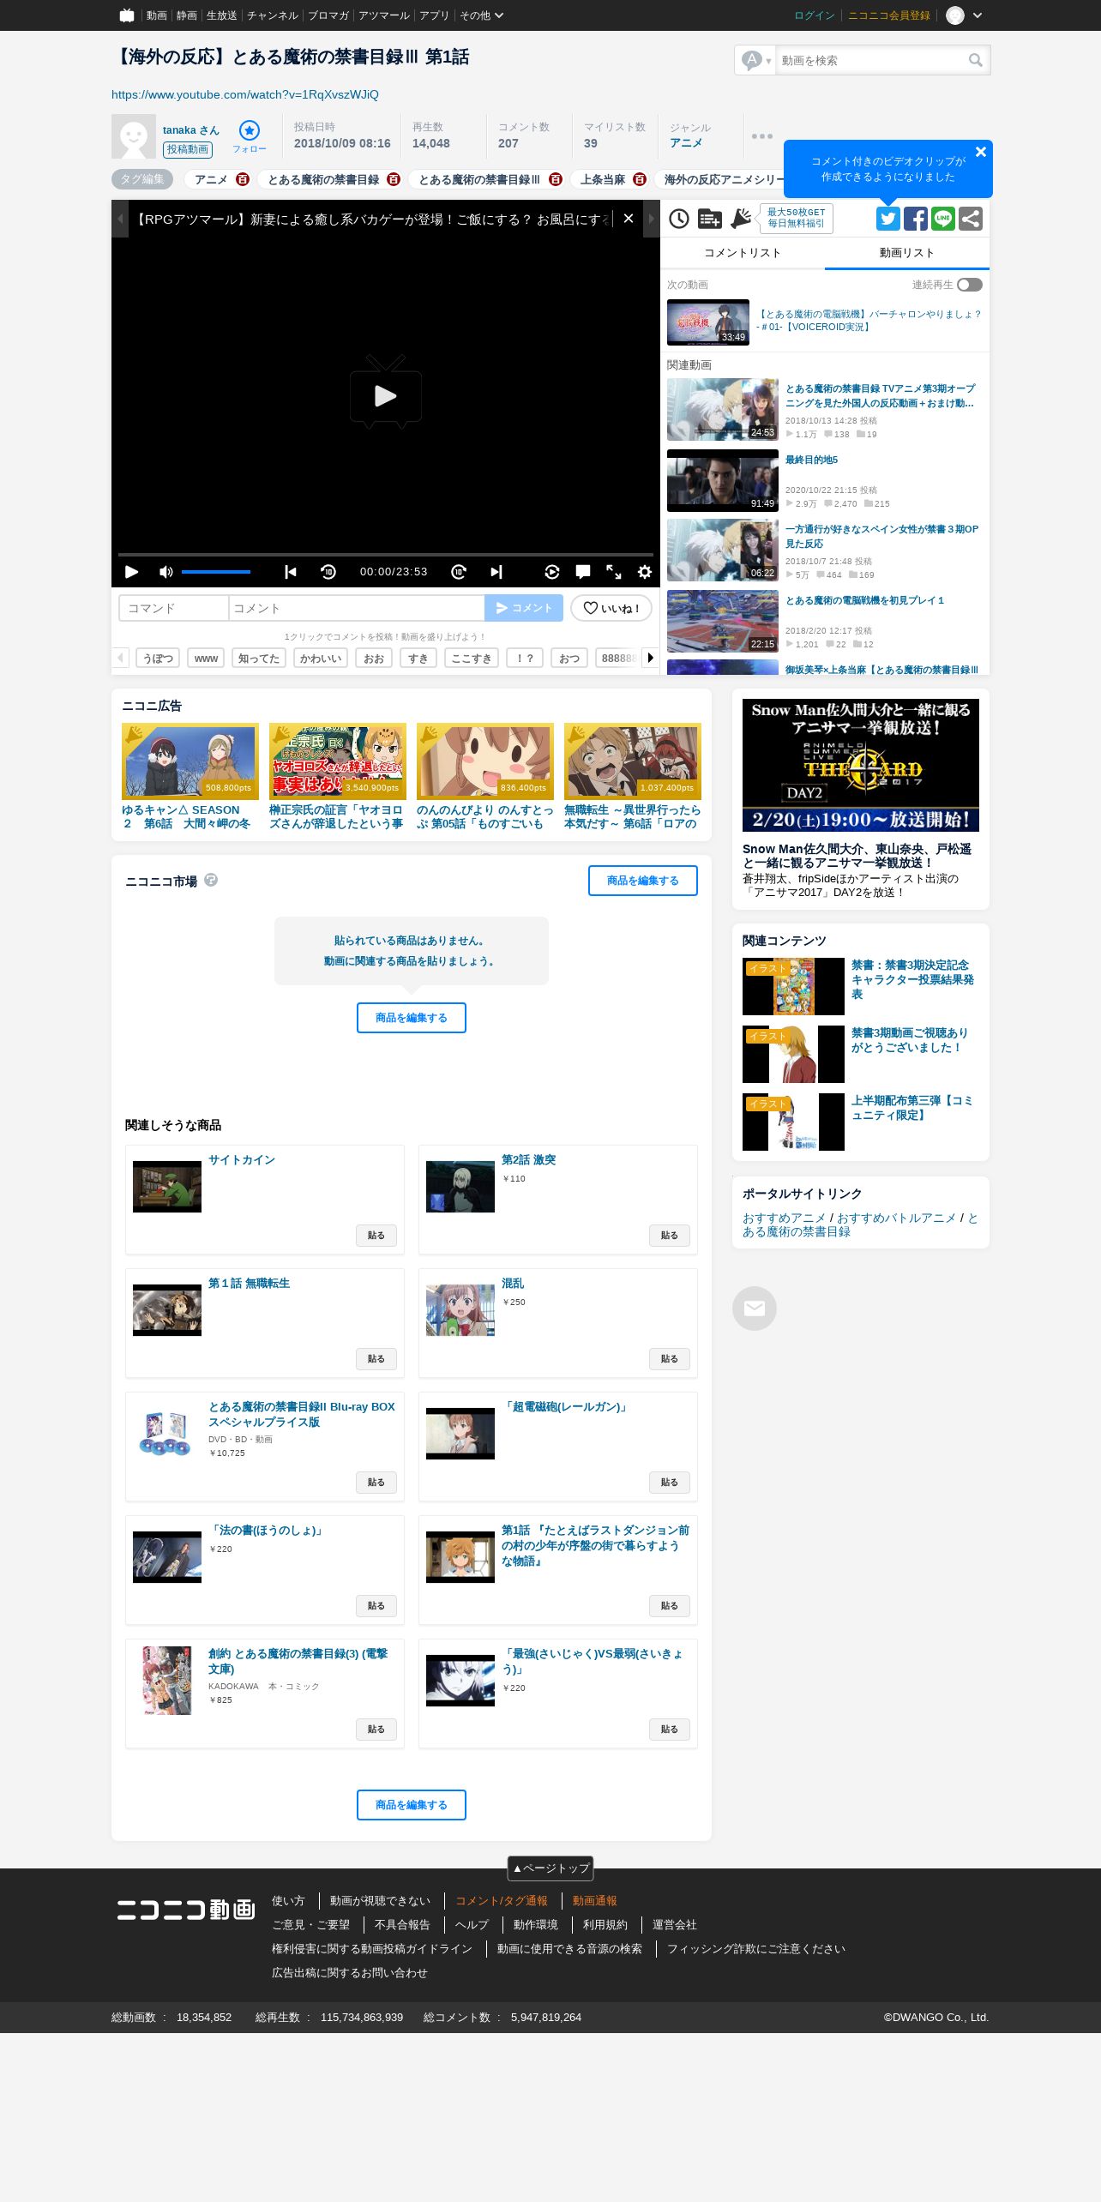Open the generic share icon

click(x=970, y=219)
